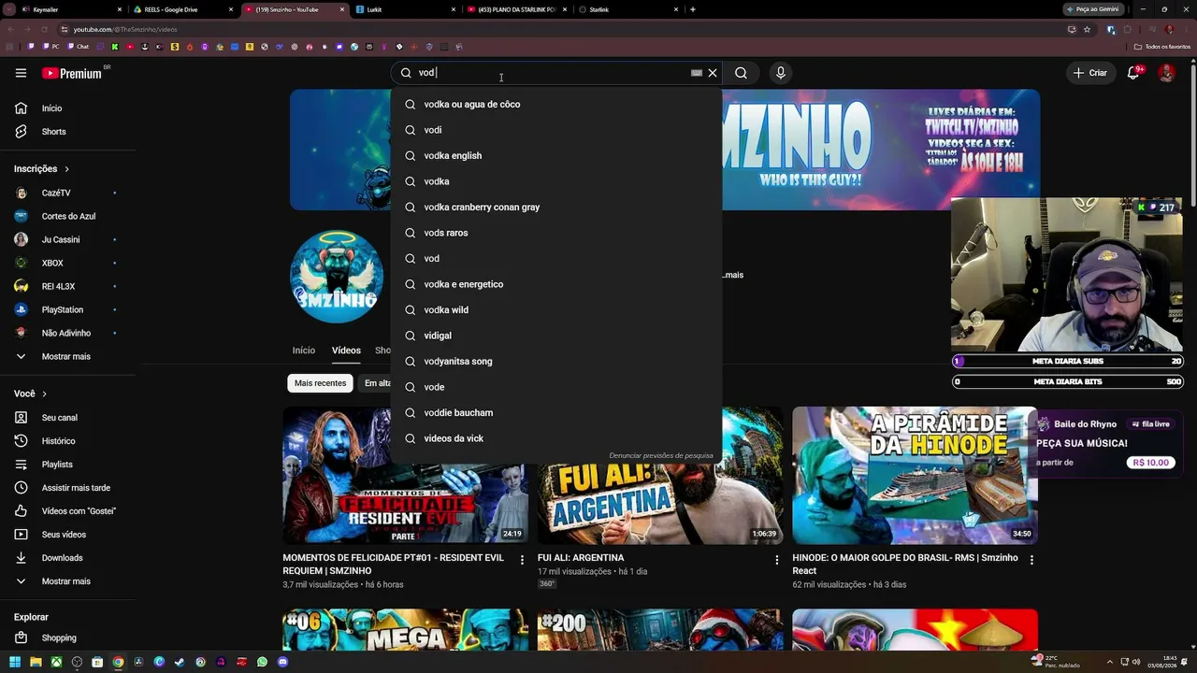Open the Hinode pyramid video thumbnail
Screen dimensions: 1197x673
(915, 476)
